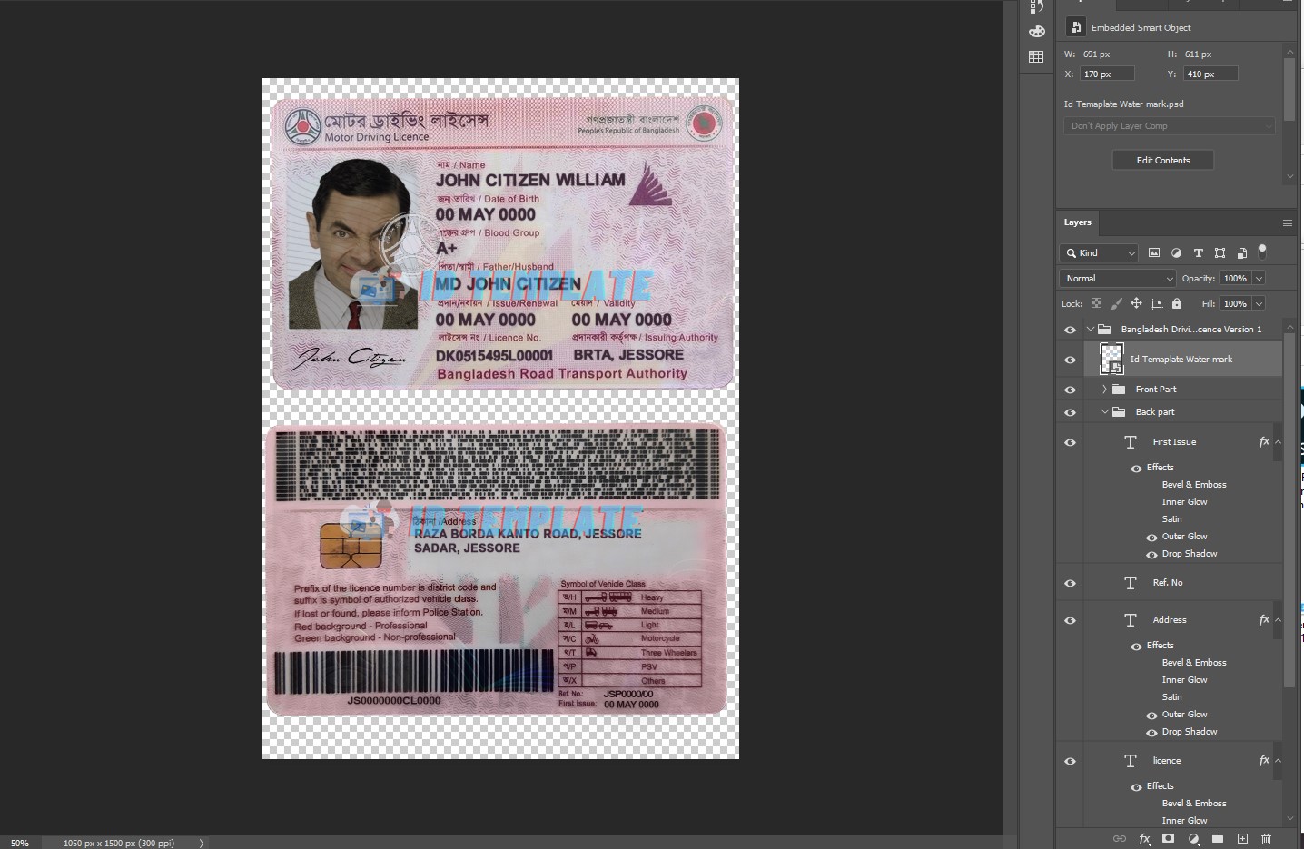This screenshot has height=849, width=1304.
Task: Expand the Front Part group
Action: click(1104, 389)
